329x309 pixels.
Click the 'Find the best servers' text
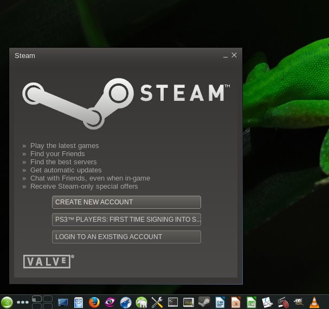pos(63,162)
